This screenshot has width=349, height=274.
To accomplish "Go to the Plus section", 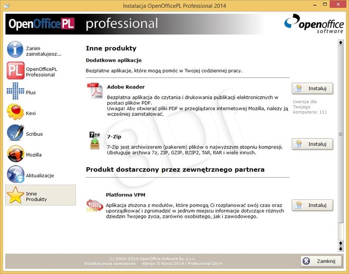I will [31, 92].
